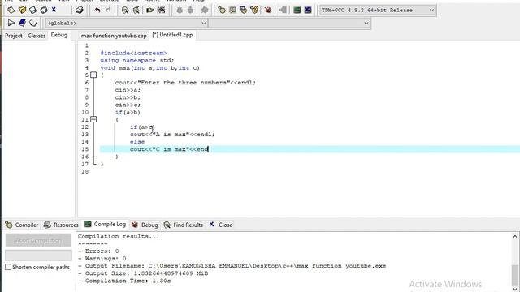Click the compilation progress bar under Abort Compilation
This screenshot has height=292, width=520.
(x=38, y=255)
